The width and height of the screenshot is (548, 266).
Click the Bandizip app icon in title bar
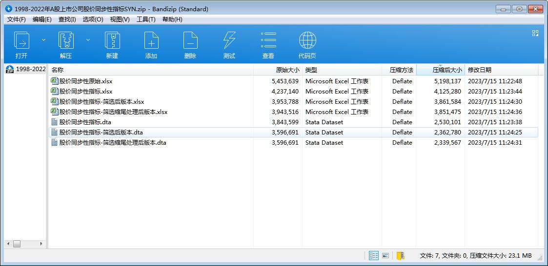9,9
